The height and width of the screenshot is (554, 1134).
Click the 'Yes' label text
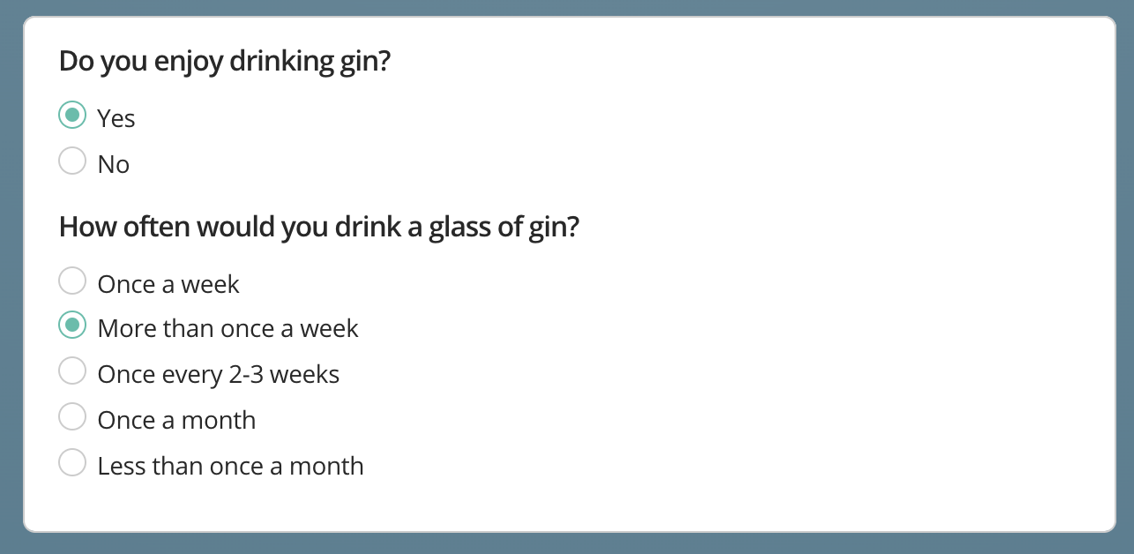[x=116, y=118]
